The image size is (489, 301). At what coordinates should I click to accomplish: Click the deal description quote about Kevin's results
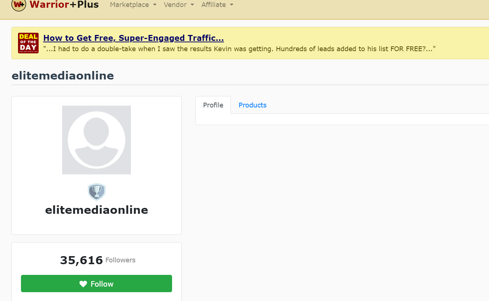tap(239, 49)
